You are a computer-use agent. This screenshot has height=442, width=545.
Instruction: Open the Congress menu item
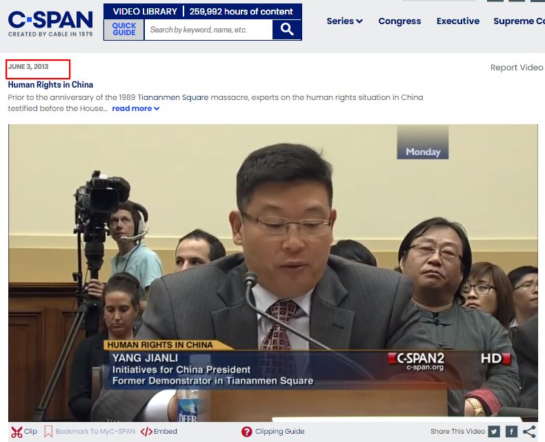(399, 21)
